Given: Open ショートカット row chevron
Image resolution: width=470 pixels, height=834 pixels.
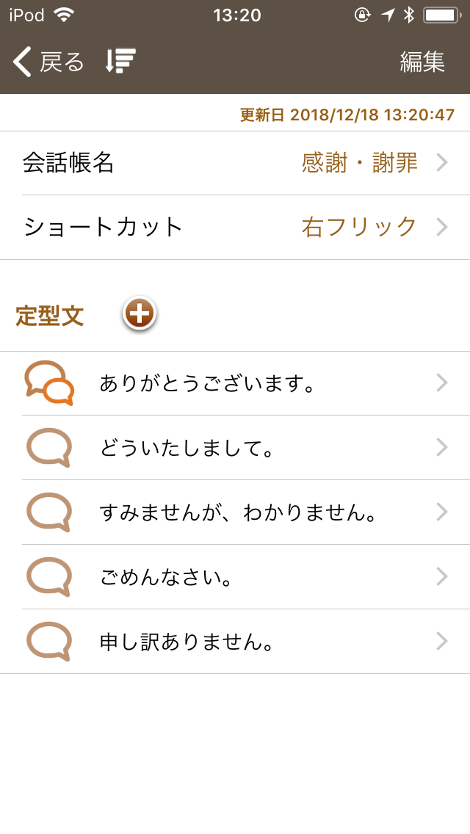Looking at the screenshot, I should point(441,227).
